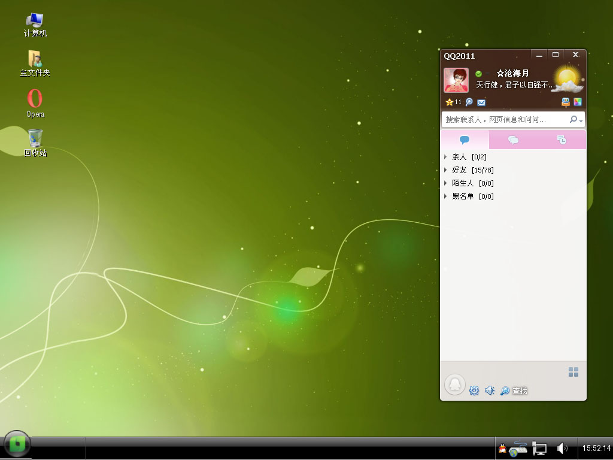Expand the 黑名单 [0/0] group
Viewport: 613px width, 460px height.
coord(513,196)
